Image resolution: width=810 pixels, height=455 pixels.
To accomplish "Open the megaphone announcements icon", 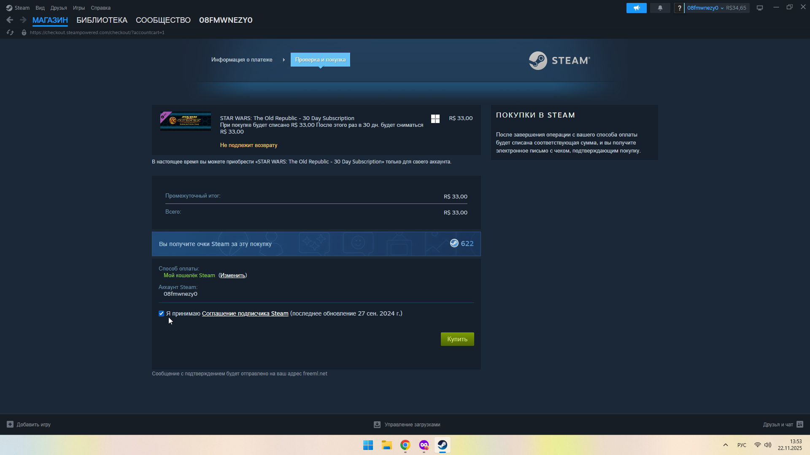I will [x=636, y=8].
